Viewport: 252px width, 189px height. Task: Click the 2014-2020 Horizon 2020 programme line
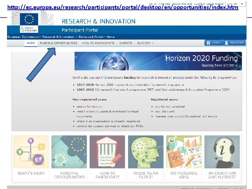[130, 85]
